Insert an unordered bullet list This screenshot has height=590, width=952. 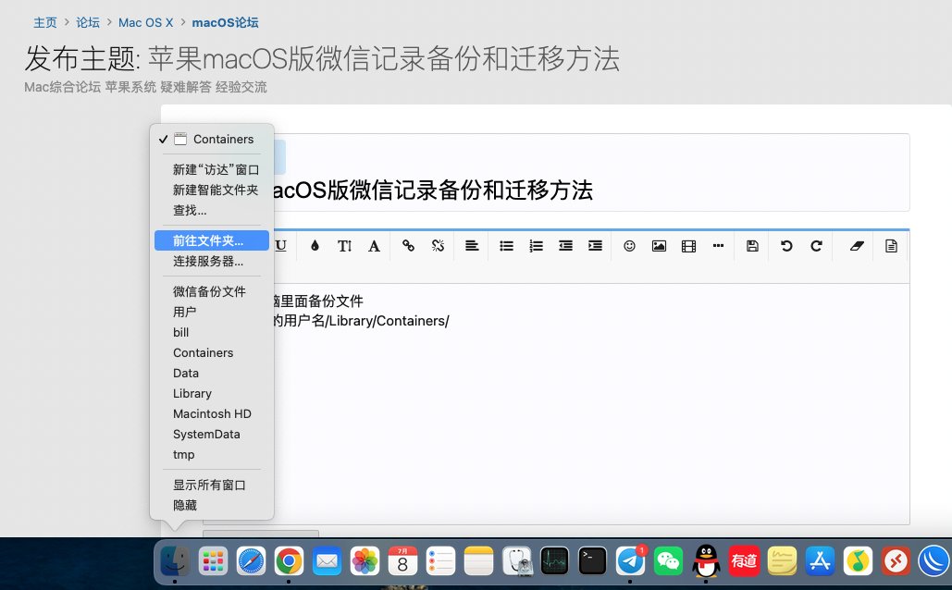click(x=506, y=246)
